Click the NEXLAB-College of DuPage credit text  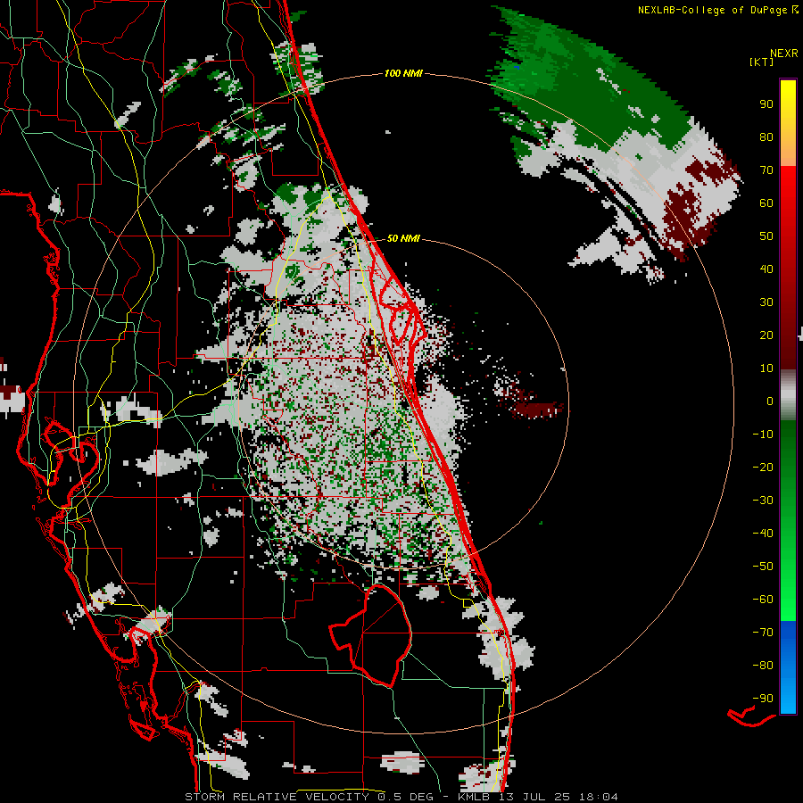click(714, 10)
